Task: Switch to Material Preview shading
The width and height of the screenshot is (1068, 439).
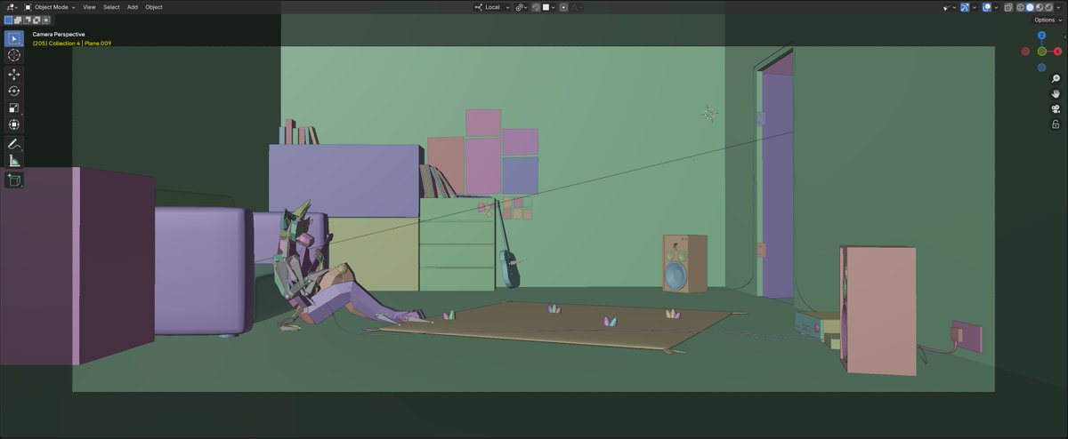Action: (1040, 7)
